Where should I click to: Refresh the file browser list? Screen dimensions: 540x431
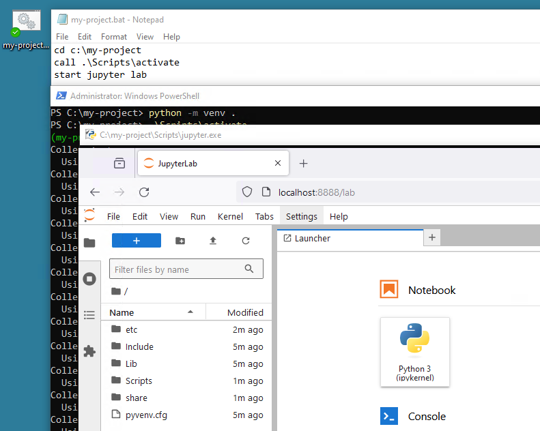pos(246,241)
